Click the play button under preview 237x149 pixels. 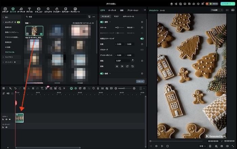[162, 146]
